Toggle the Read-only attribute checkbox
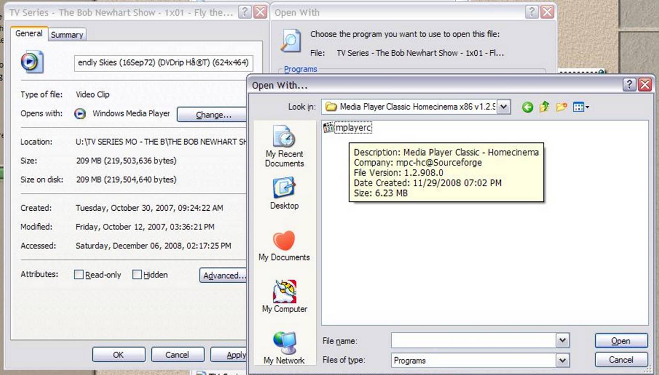Viewport: 659px width, 375px height. pyautogui.click(x=78, y=275)
